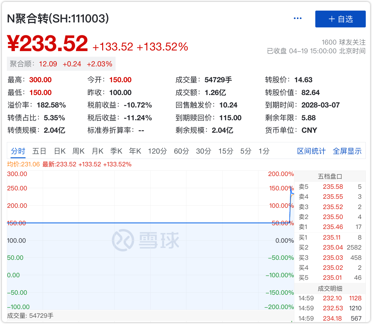Select the 周K chart tab
The width and height of the screenshot is (372, 324).
point(79,151)
